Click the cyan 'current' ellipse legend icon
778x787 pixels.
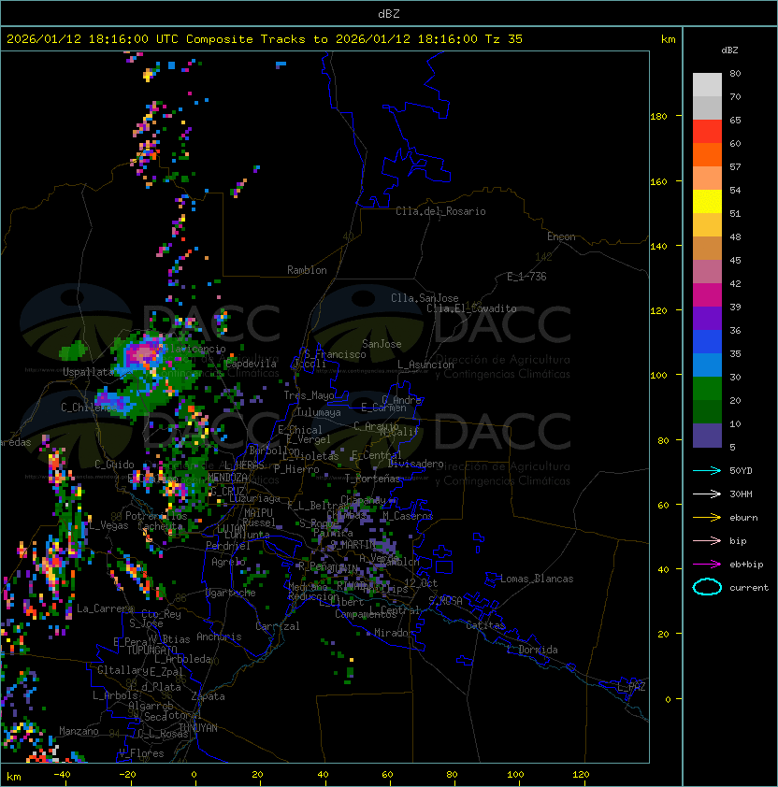(707, 587)
